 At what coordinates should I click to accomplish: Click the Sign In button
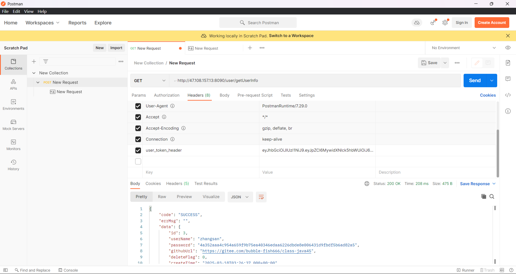462,23
